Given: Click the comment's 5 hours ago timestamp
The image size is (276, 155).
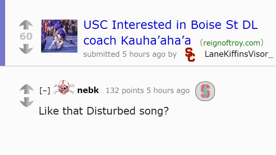Looking at the screenshot, I should click(x=168, y=90).
